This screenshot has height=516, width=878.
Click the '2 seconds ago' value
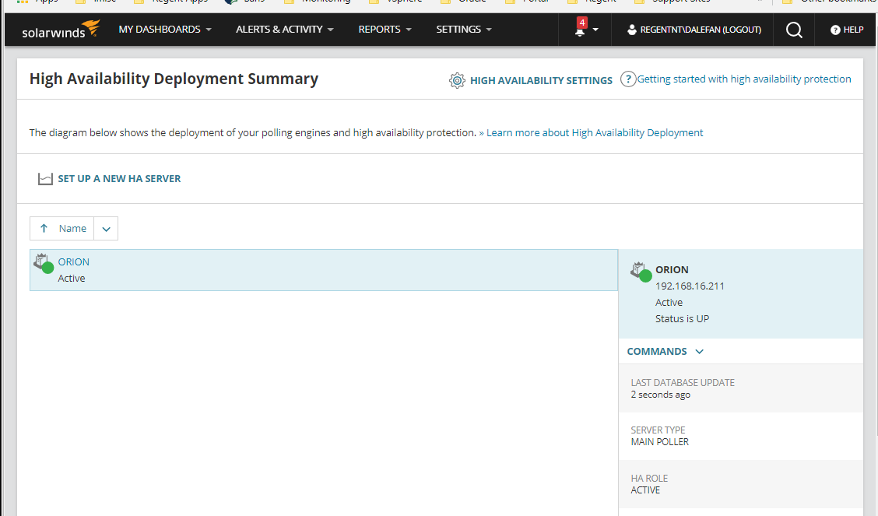tap(660, 395)
